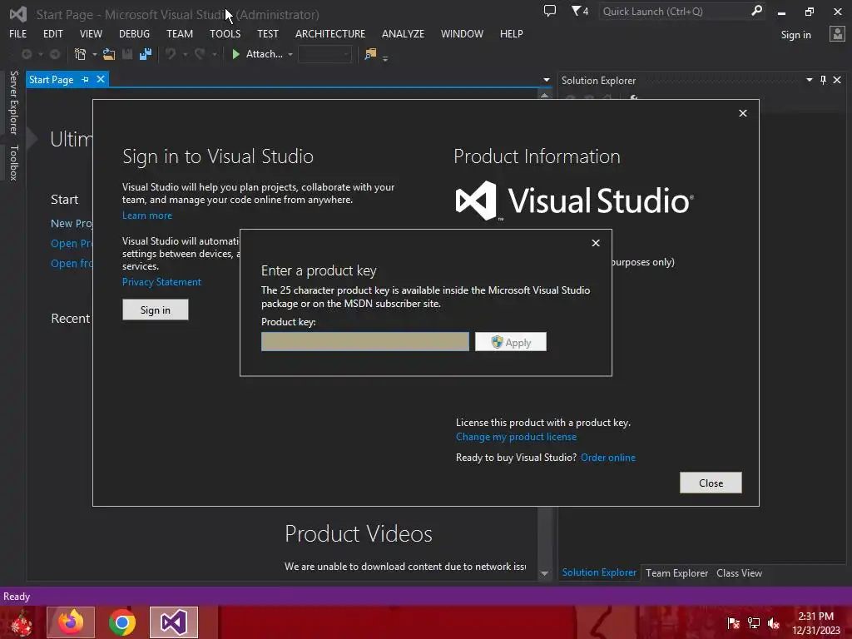This screenshot has width=852, height=639.
Task: Click the Close button in dialog
Action: [711, 483]
